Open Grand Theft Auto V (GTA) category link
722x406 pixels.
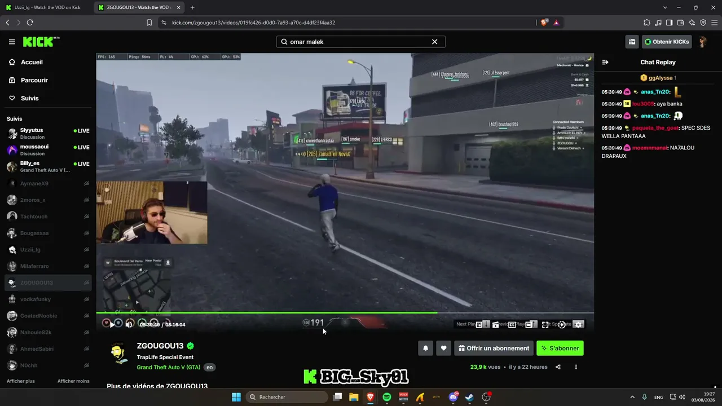169,367
